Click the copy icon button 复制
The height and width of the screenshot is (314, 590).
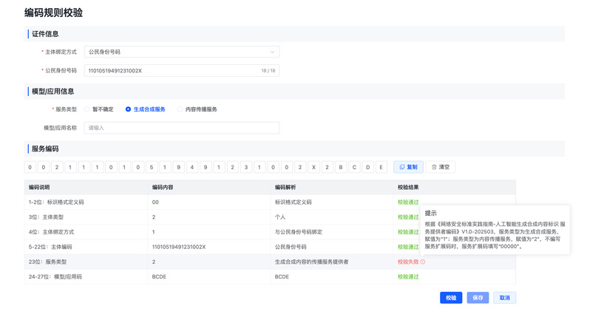408,167
